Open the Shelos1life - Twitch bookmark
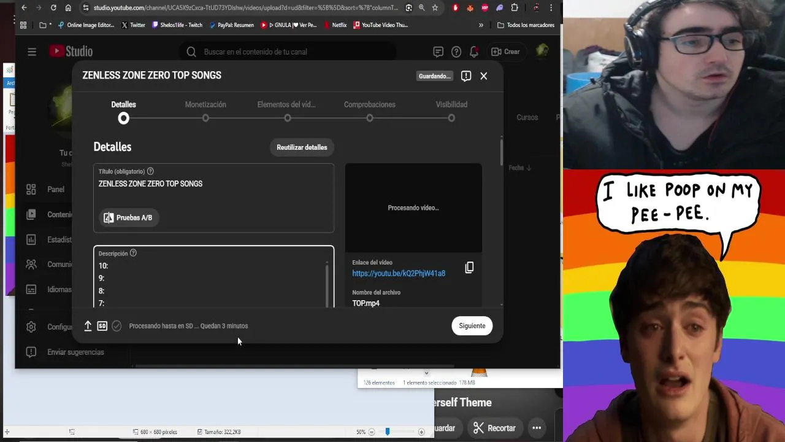Viewport: 785px width, 442px height. (177, 25)
